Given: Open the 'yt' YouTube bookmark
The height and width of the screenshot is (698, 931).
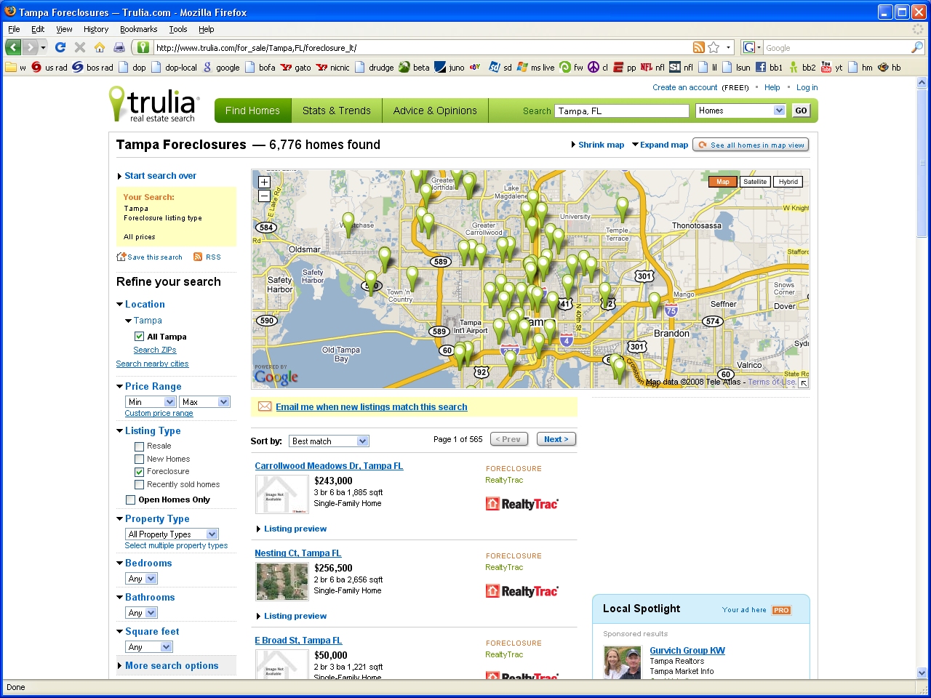Looking at the screenshot, I should [x=831, y=67].
